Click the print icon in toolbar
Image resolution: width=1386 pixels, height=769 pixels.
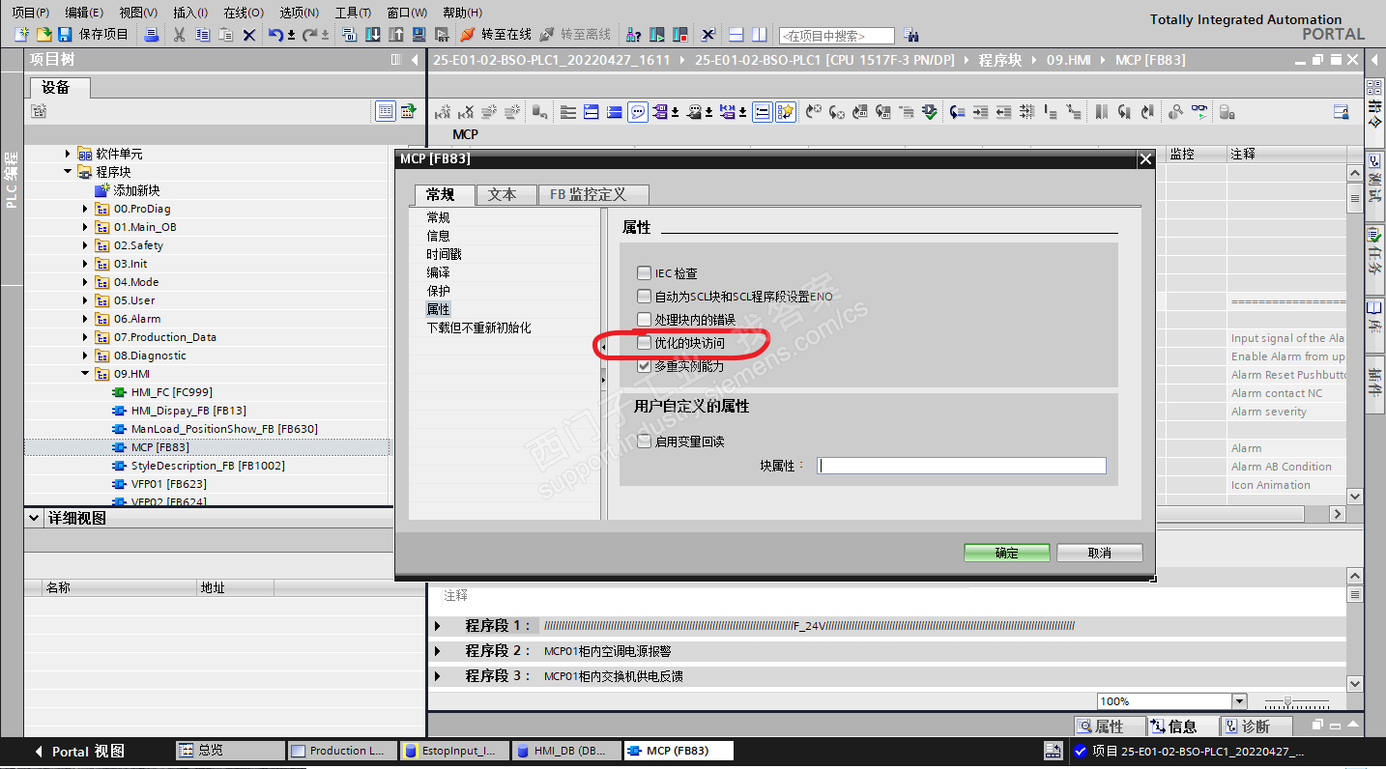pos(152,35)
